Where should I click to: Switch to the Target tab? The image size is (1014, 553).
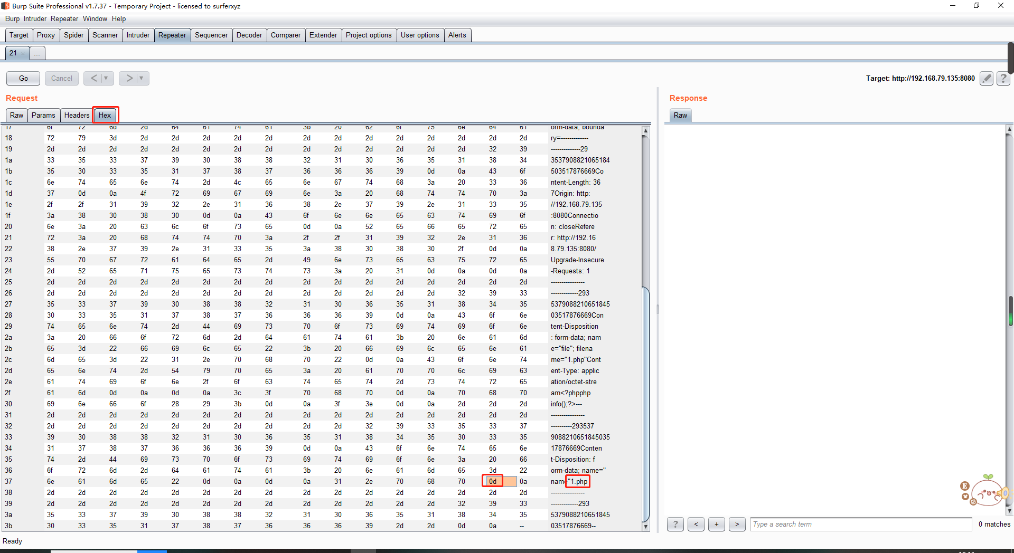click(x=19, y=35)
